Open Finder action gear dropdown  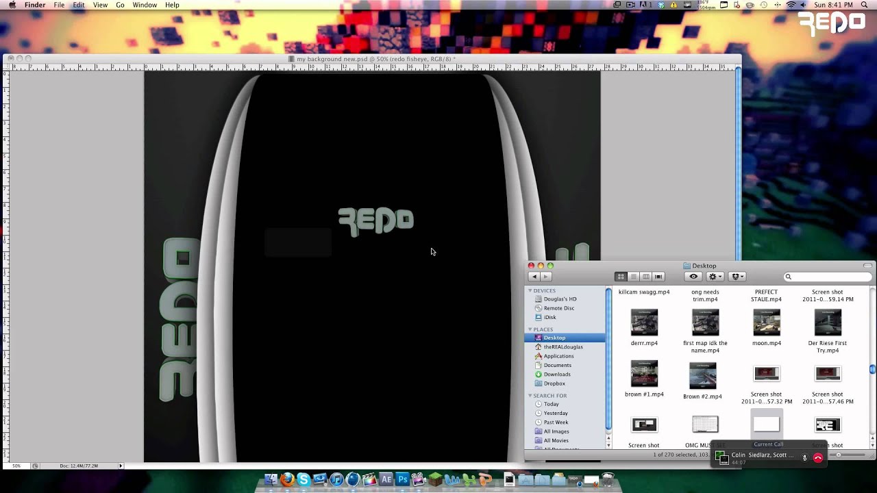coord(715,277)
